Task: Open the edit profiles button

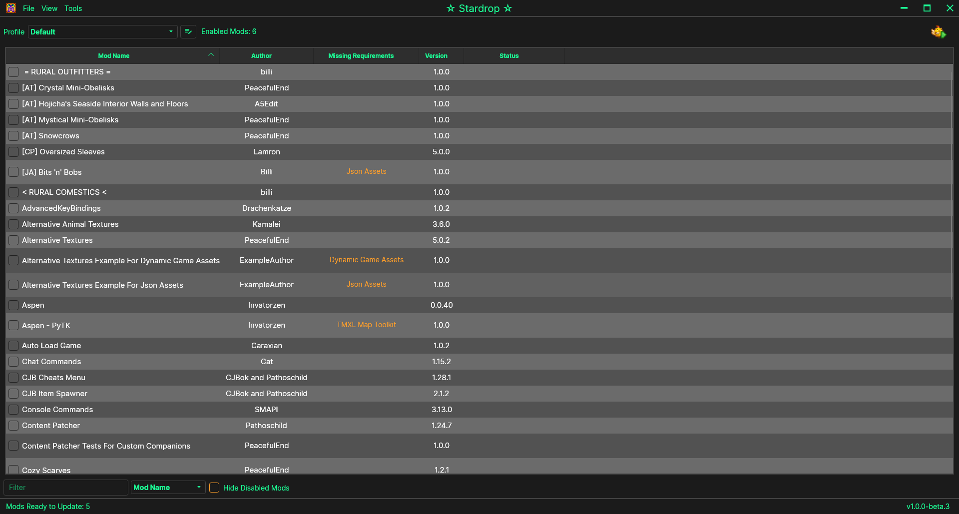Action: [x=188, y=31]
